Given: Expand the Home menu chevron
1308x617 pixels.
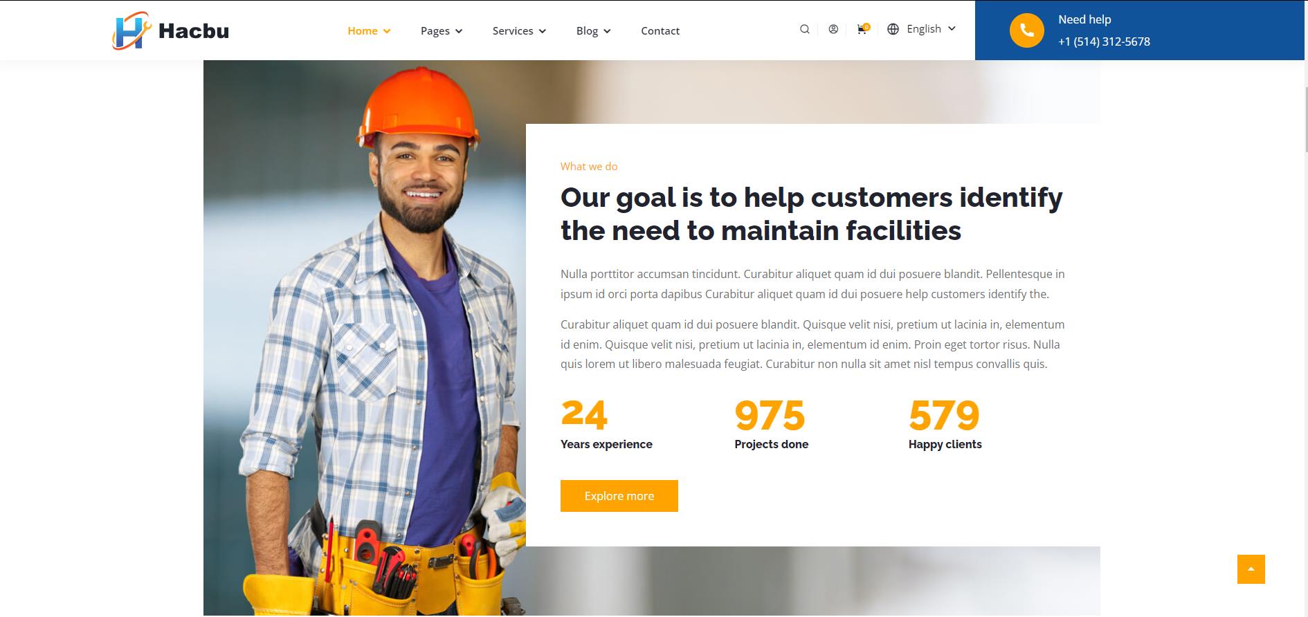Looking at the screenshot, I should (x=387, y=31).
